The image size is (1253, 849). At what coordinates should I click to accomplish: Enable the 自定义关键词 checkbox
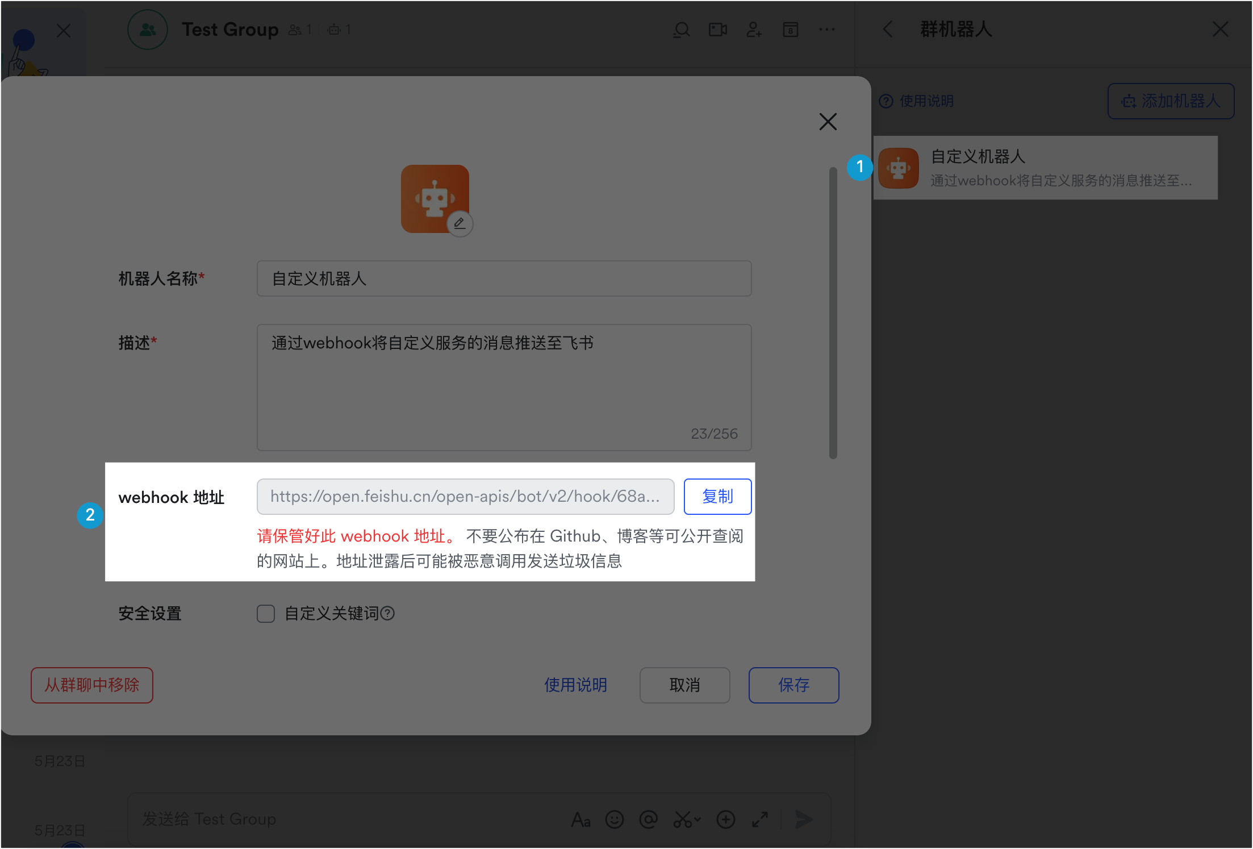pos(266,614)
